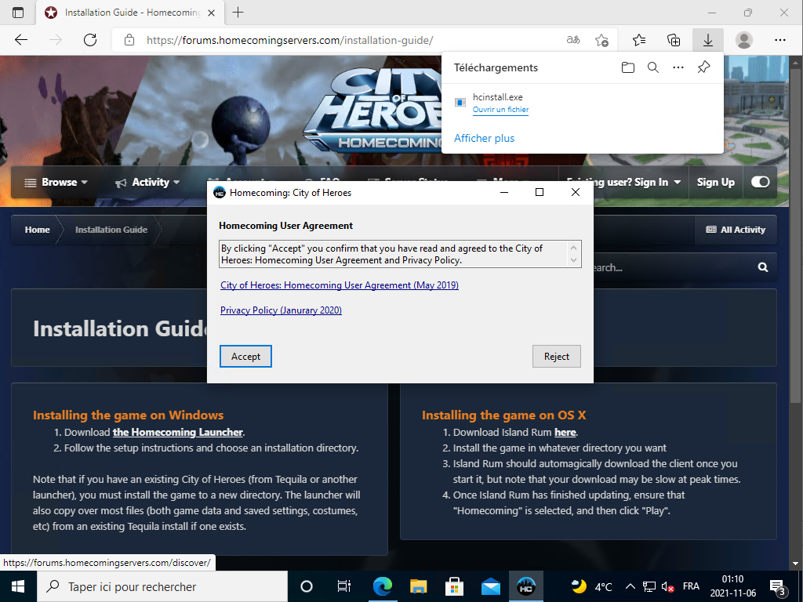803x602 pixels.
Task: Open more options in Téléchargements panel
Action: click(x=678, y=67)
